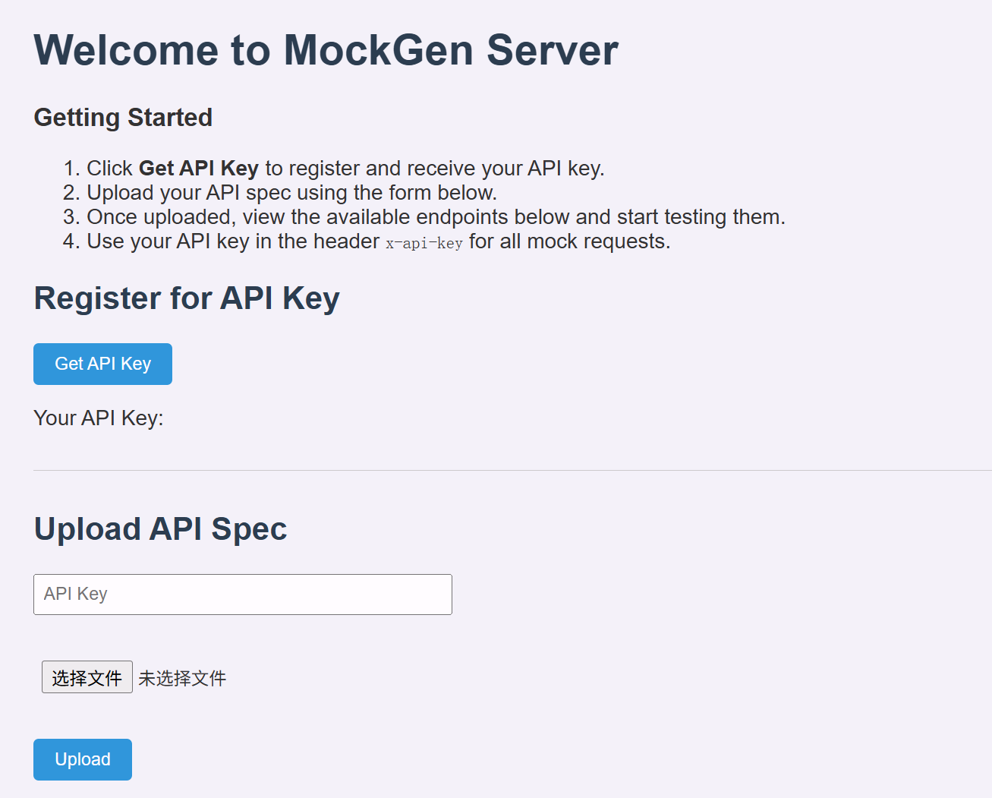Screen dimensions: 992x798
Task: Click the word MockGen in the title
Action: [378, 51]
